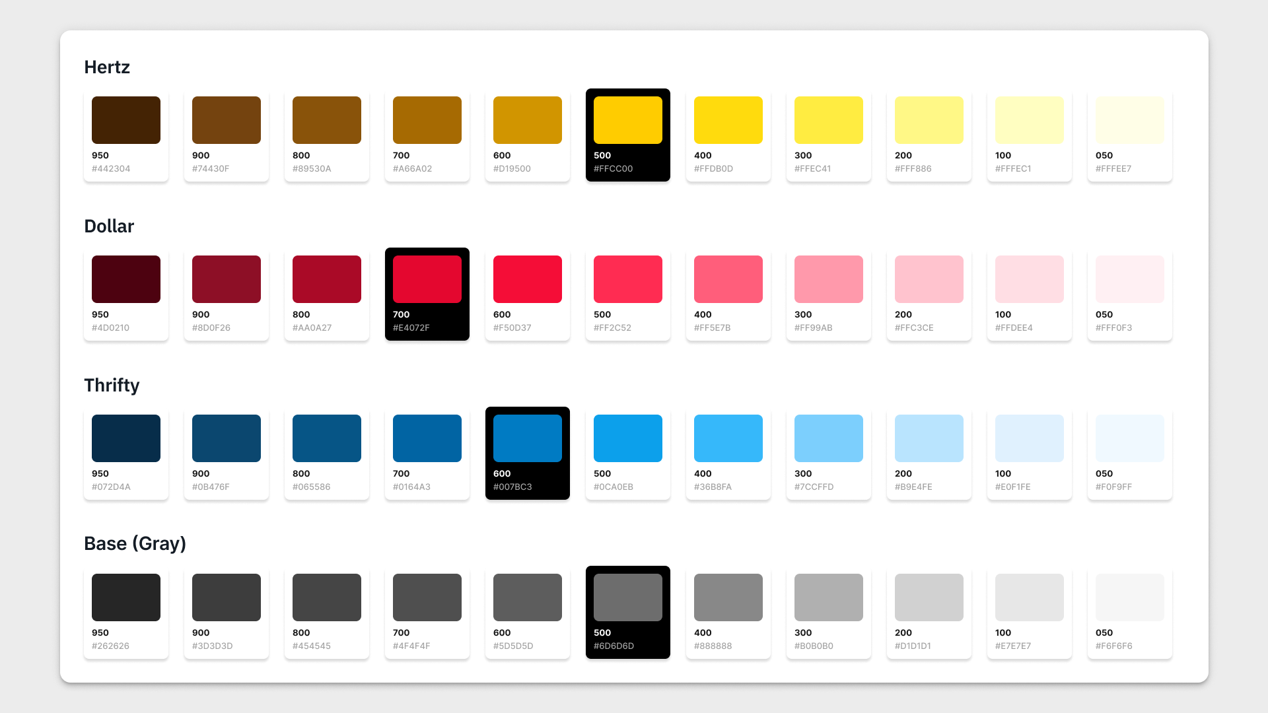Click the Thrifty section heading

(112, 386)
